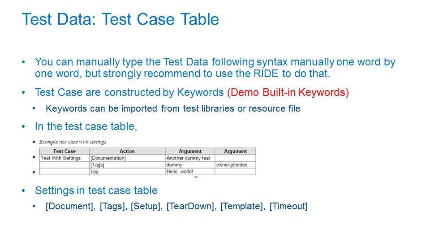
Task: Click the "Hello, world!" argument cell
Action: point(180,172)
